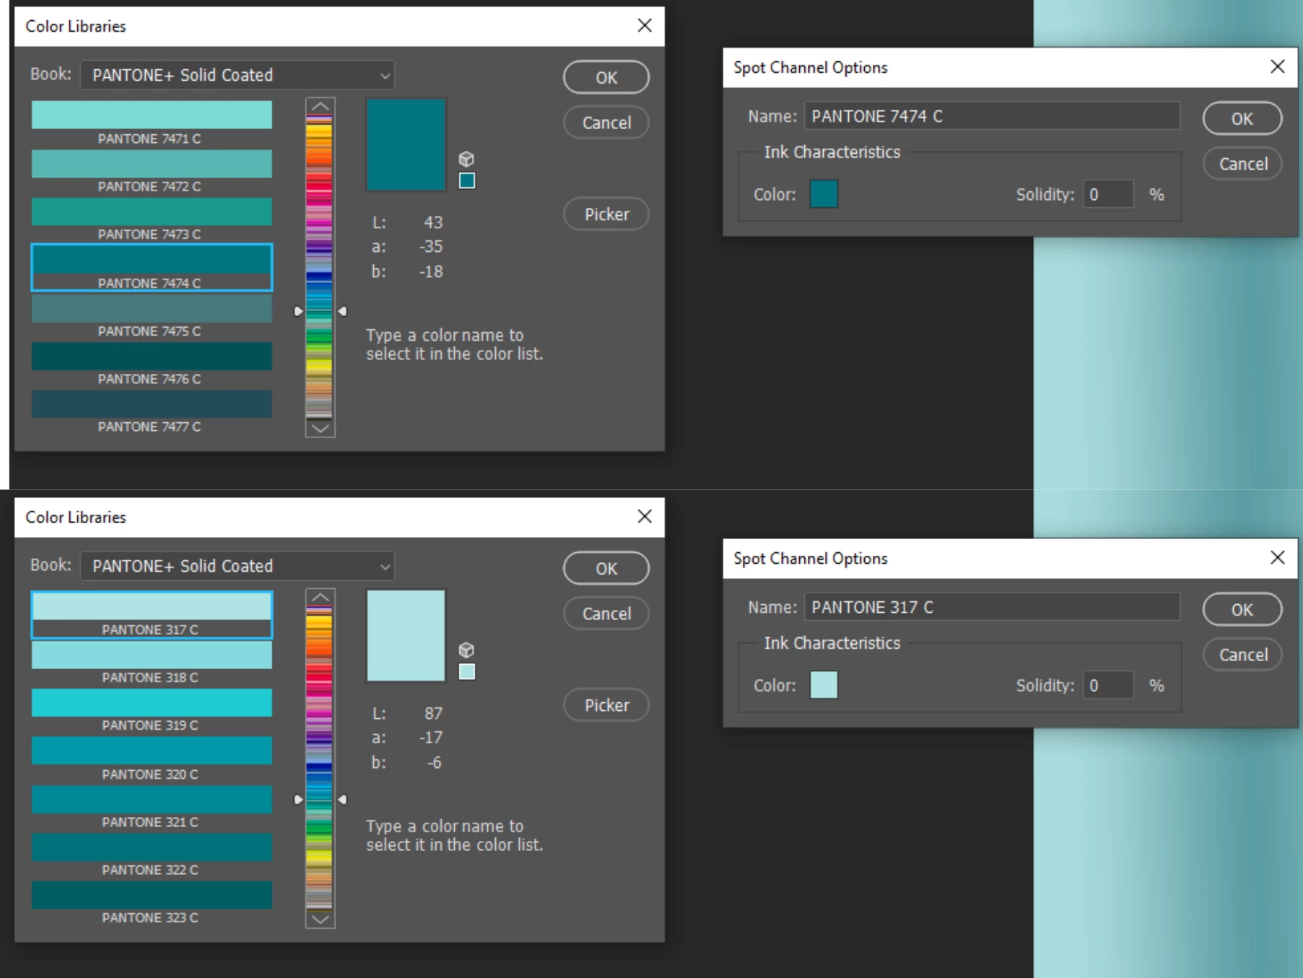Click large light-blue preview in bottom Color Libraries
Screen dimensions: 1303x978
(x=406, y=636)
